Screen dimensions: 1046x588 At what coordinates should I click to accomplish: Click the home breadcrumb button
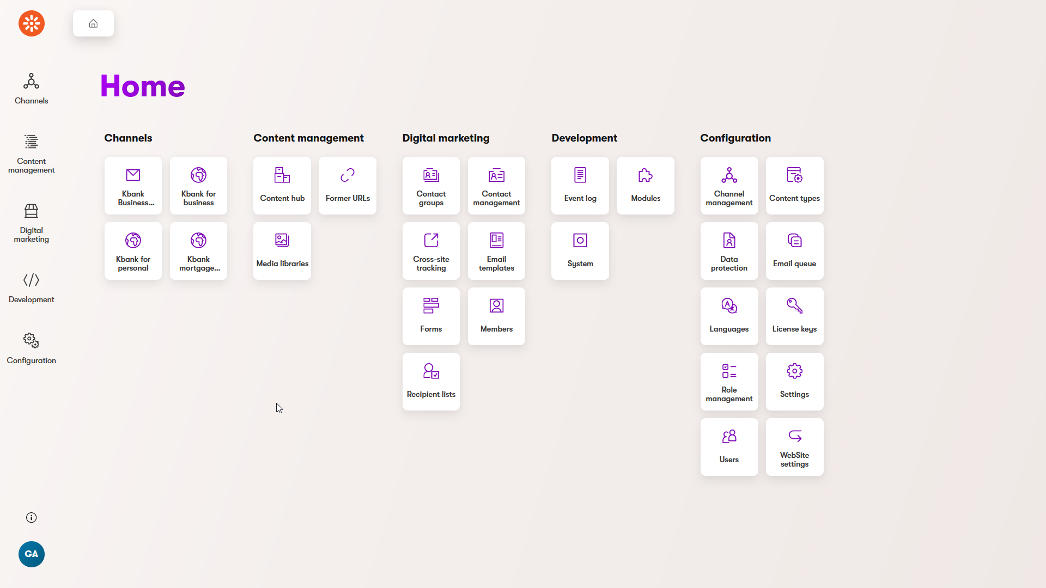[93, 23]
